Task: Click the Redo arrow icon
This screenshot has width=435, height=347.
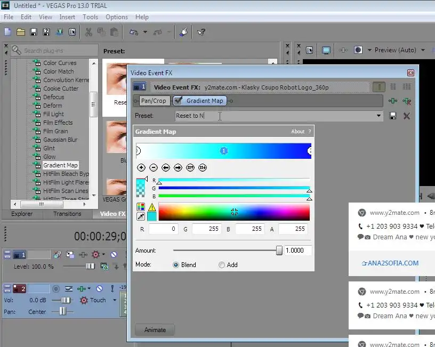Action: (x=158, y=32)
